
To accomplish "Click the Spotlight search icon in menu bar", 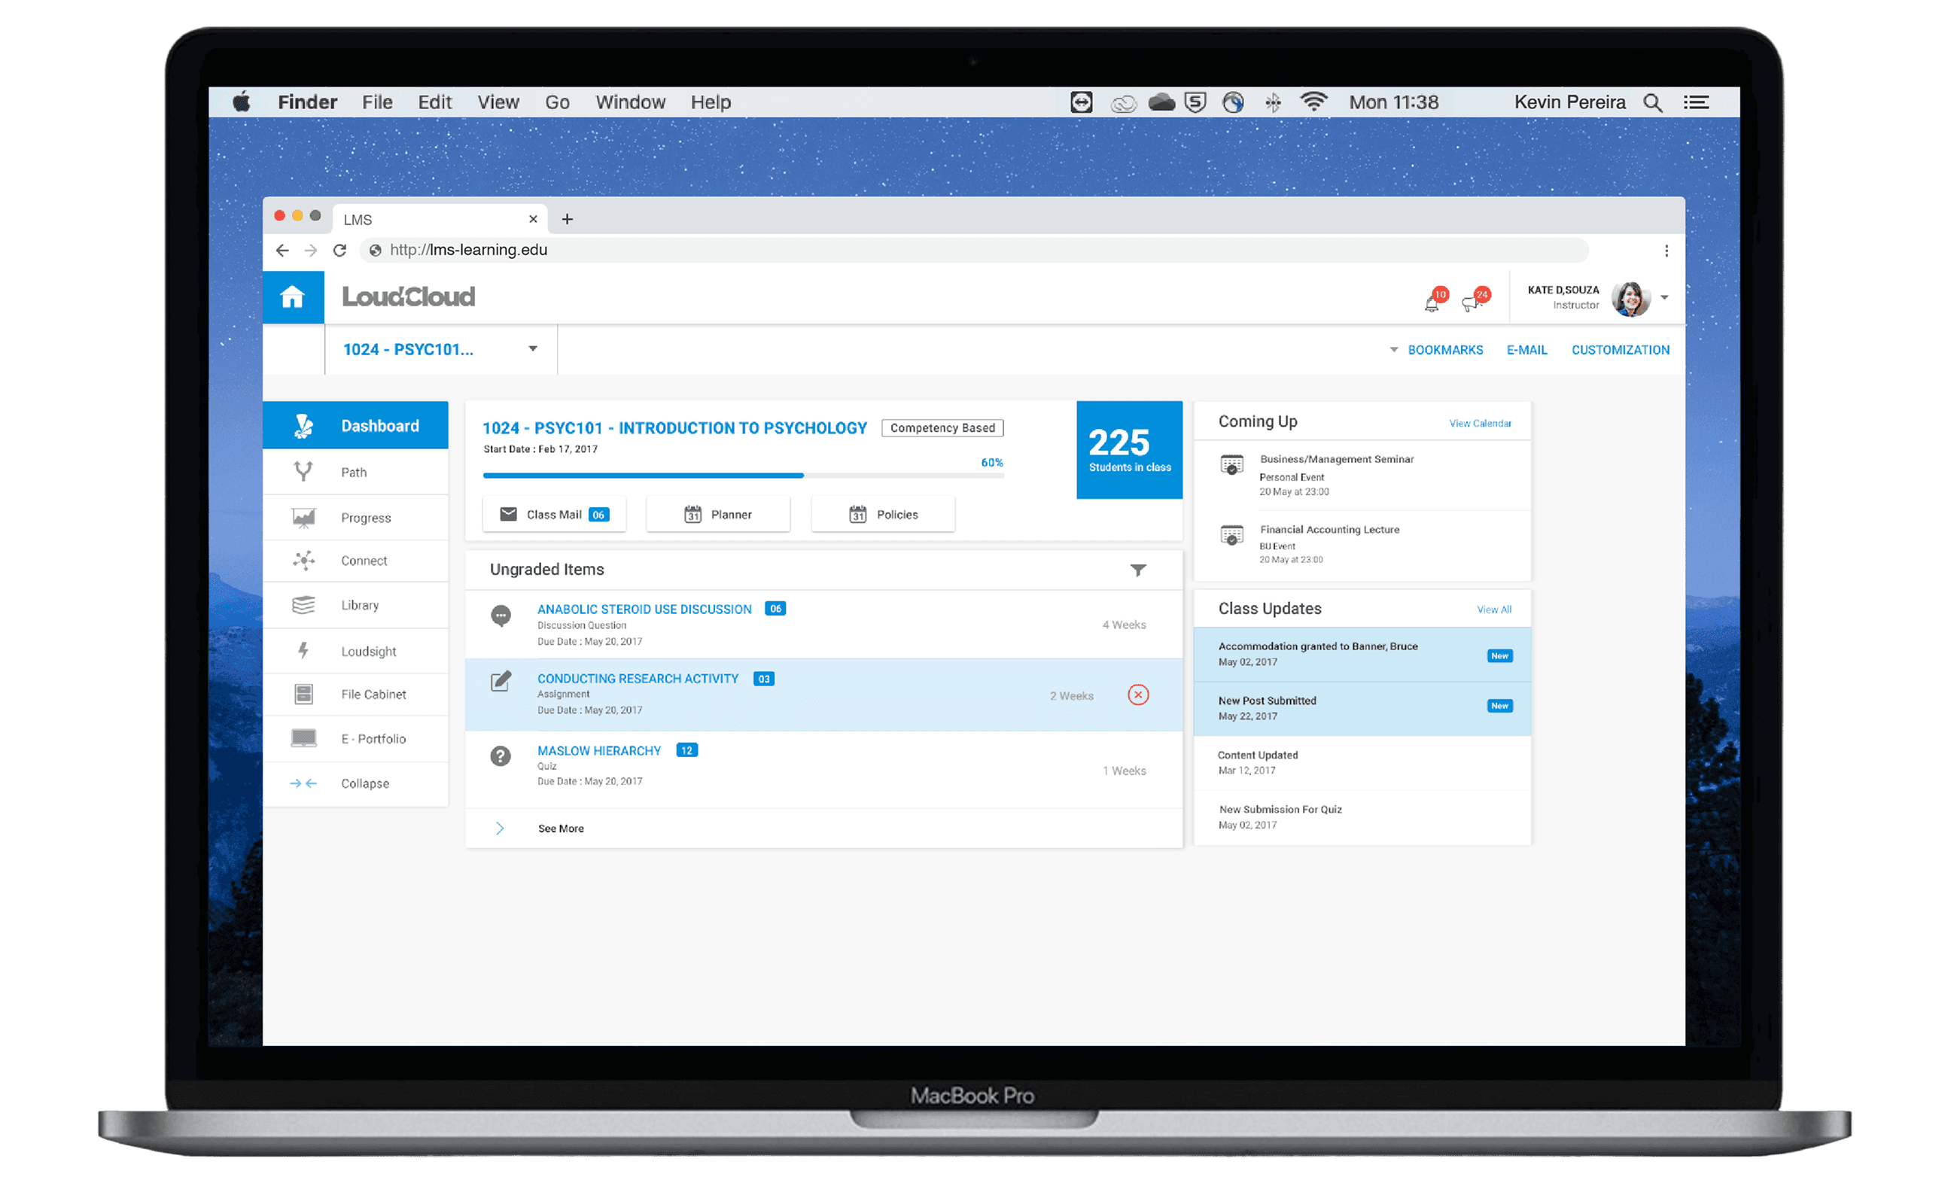I will 1652,103.
